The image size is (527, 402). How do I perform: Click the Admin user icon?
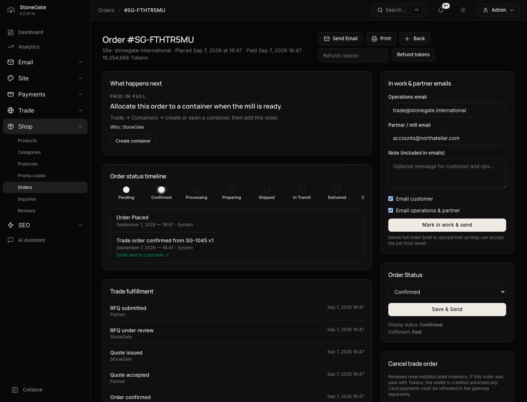(486, 10)
